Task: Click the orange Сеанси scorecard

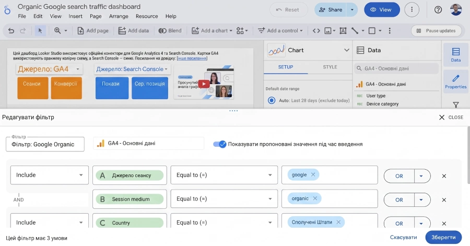Action: [x=33, y=88]
